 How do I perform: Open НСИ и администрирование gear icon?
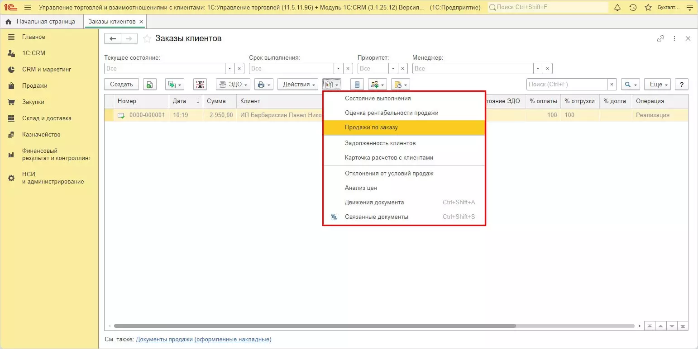[x=12, y=178]
